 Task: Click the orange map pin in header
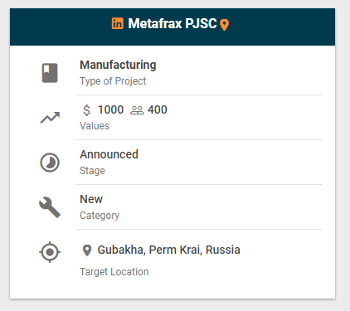click(224, 25)
